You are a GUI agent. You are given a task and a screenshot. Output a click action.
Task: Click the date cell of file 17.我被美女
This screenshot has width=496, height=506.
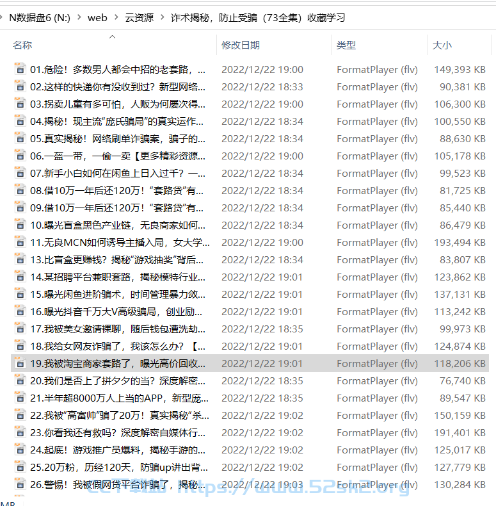262,329
